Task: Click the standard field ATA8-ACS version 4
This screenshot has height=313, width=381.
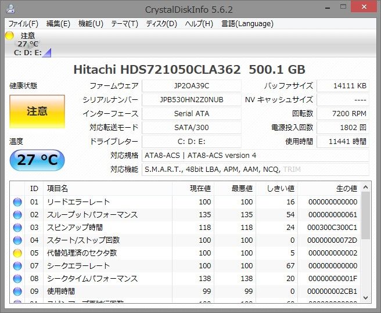Action: pos(256,156)
